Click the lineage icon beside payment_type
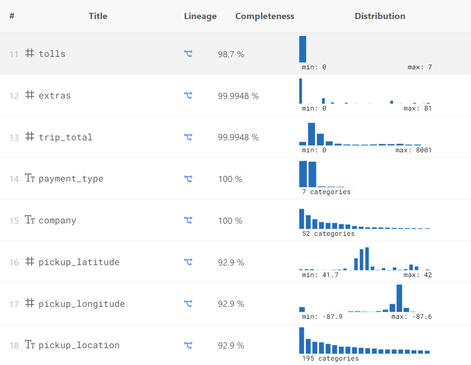The width and height of the screenshot is (471, 365). (188, 179)
